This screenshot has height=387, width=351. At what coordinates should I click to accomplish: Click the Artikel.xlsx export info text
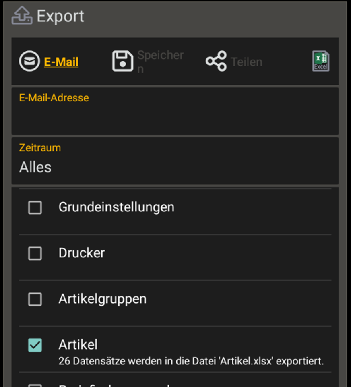pos(191,361)
